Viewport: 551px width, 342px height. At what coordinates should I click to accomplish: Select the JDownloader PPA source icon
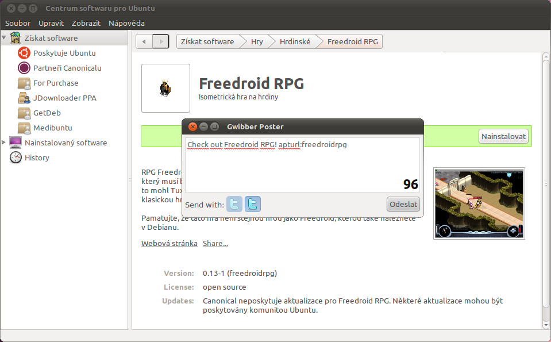click(24, 98)
